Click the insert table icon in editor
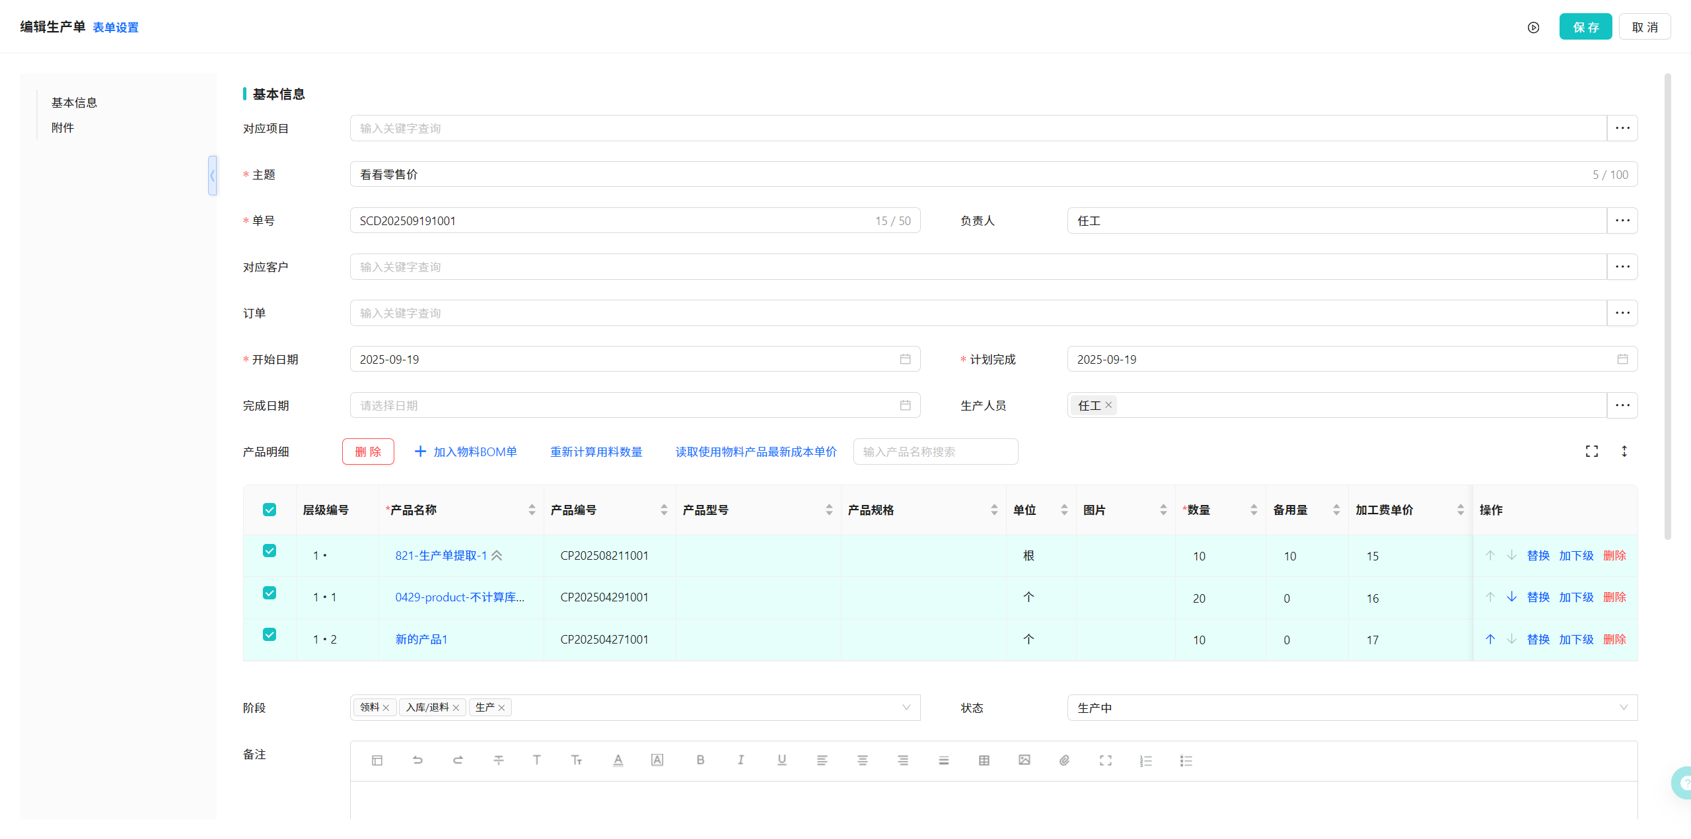This screenshot has width=1691, height=839. click(984, 760)
